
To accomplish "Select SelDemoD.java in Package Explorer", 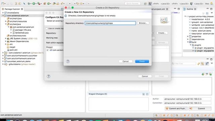I will point(22,33).
